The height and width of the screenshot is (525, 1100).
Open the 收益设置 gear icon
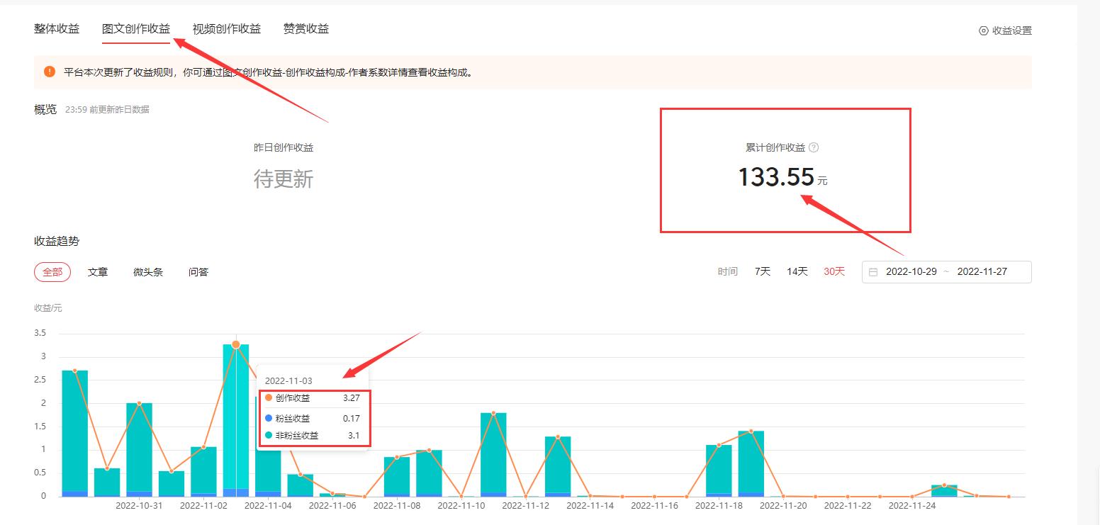[x=983, y=30]
